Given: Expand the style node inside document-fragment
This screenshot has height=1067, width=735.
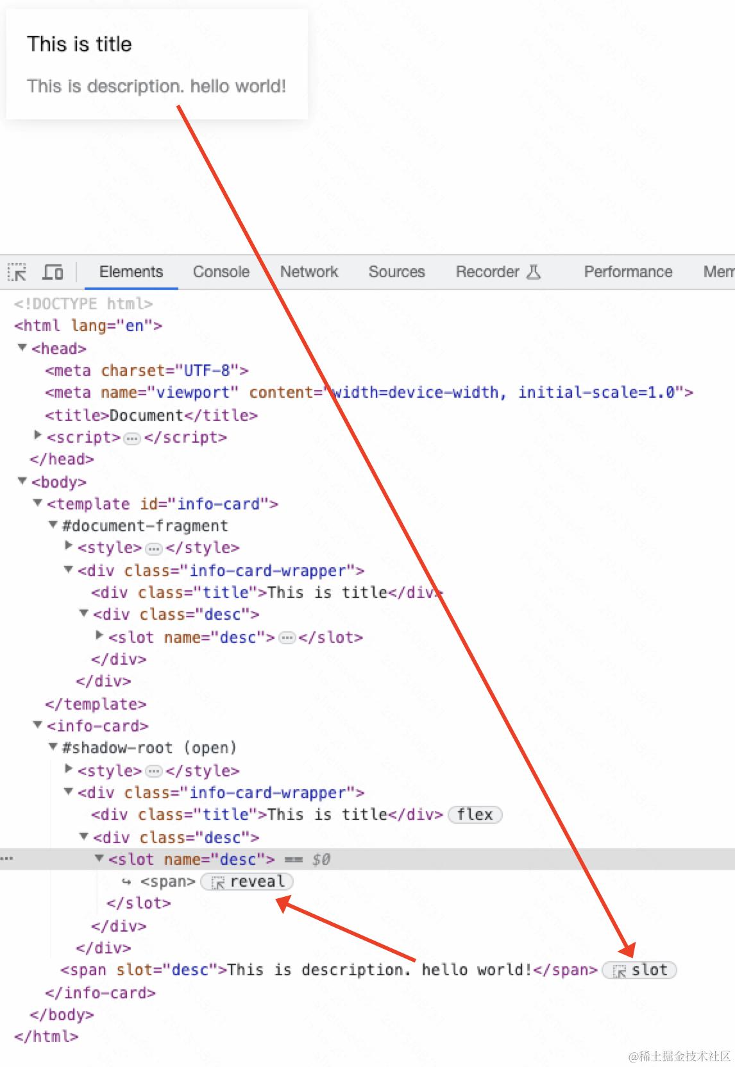Looking at the screenshot, I should (69, 546).
